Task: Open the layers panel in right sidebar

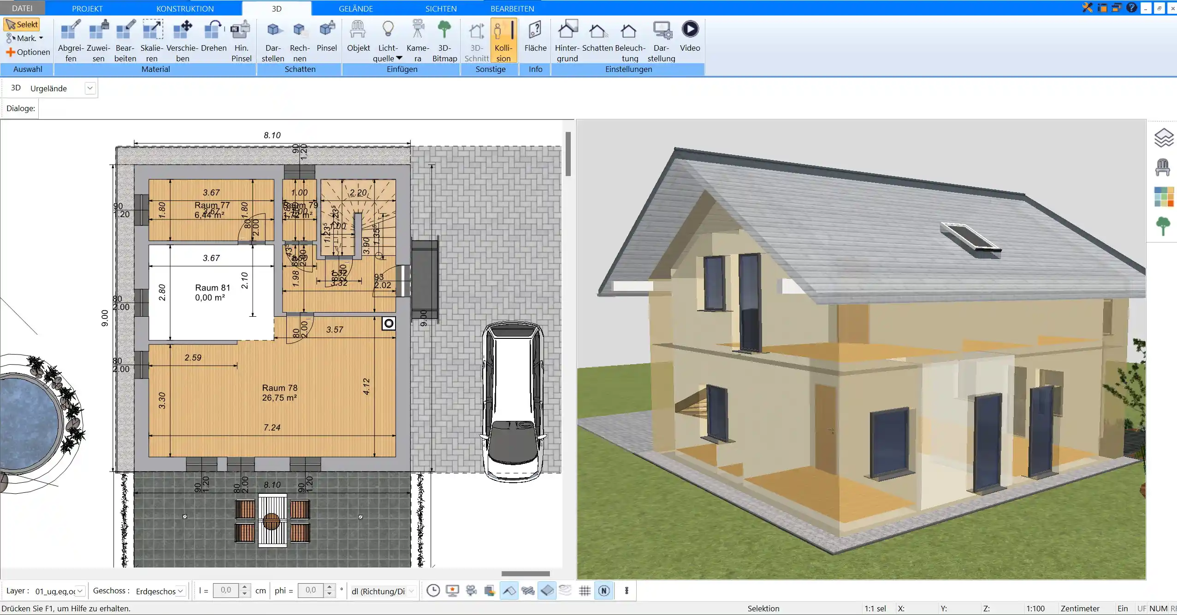Action: pyautogui.click(x=1163, y=138)
